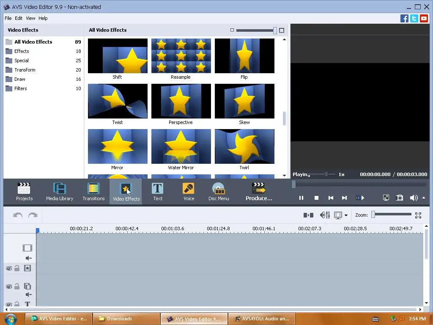Mute the preview volume speaker icon
The width and height of the screenshot is (433, 325).
tap(414, 198)
